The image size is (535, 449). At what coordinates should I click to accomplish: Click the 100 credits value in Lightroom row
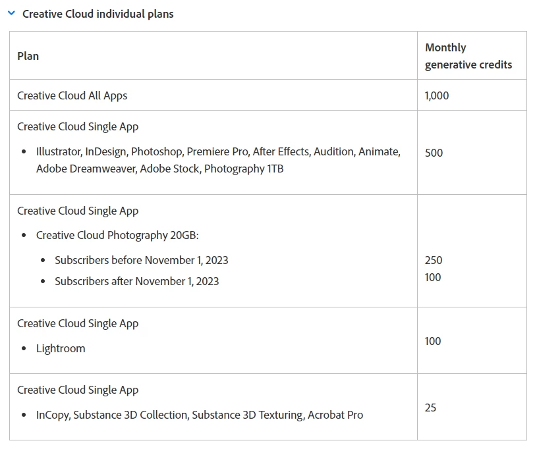tap(433, 341)
